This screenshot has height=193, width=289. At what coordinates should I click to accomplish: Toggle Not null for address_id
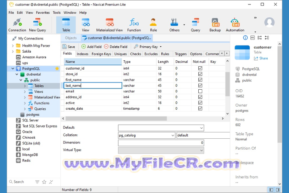200,97
